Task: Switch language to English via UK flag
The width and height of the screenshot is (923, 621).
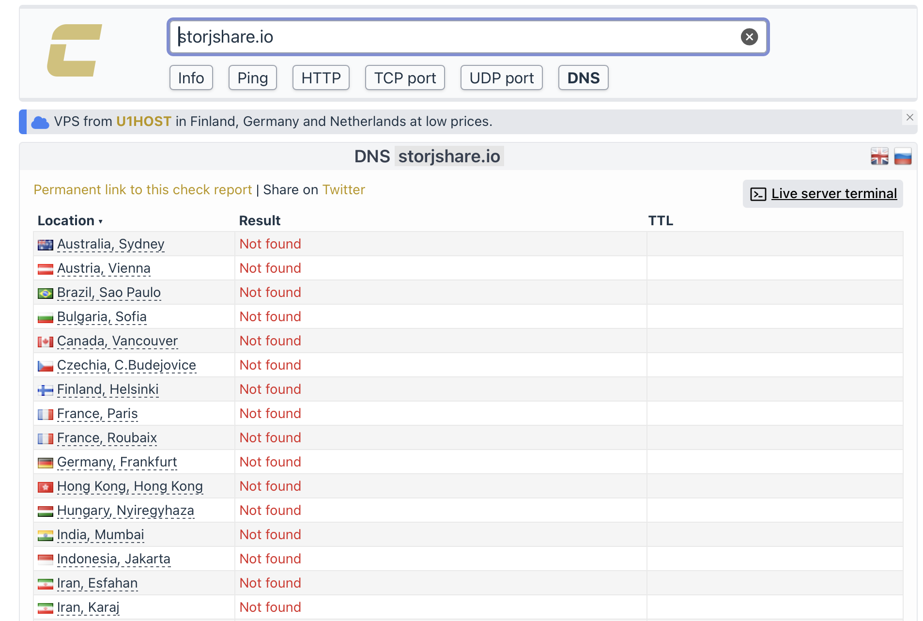Action: [x=879, y=156]
